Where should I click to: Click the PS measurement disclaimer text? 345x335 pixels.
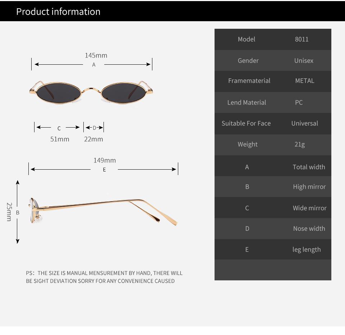pyautogui.click(x=104, y=277)
